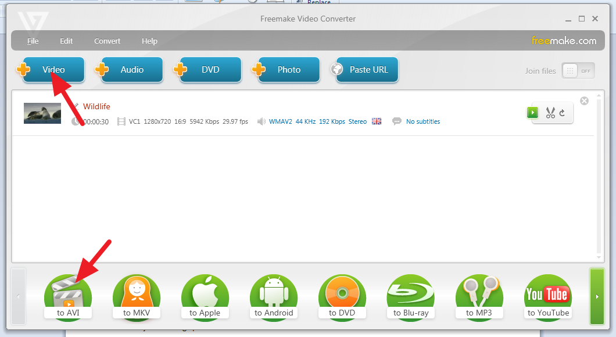
Task: Play the Wildlife video preview
Action: click(x=532, y=113)
